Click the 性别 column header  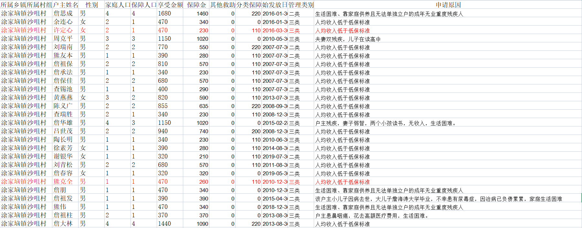point(91,5)
